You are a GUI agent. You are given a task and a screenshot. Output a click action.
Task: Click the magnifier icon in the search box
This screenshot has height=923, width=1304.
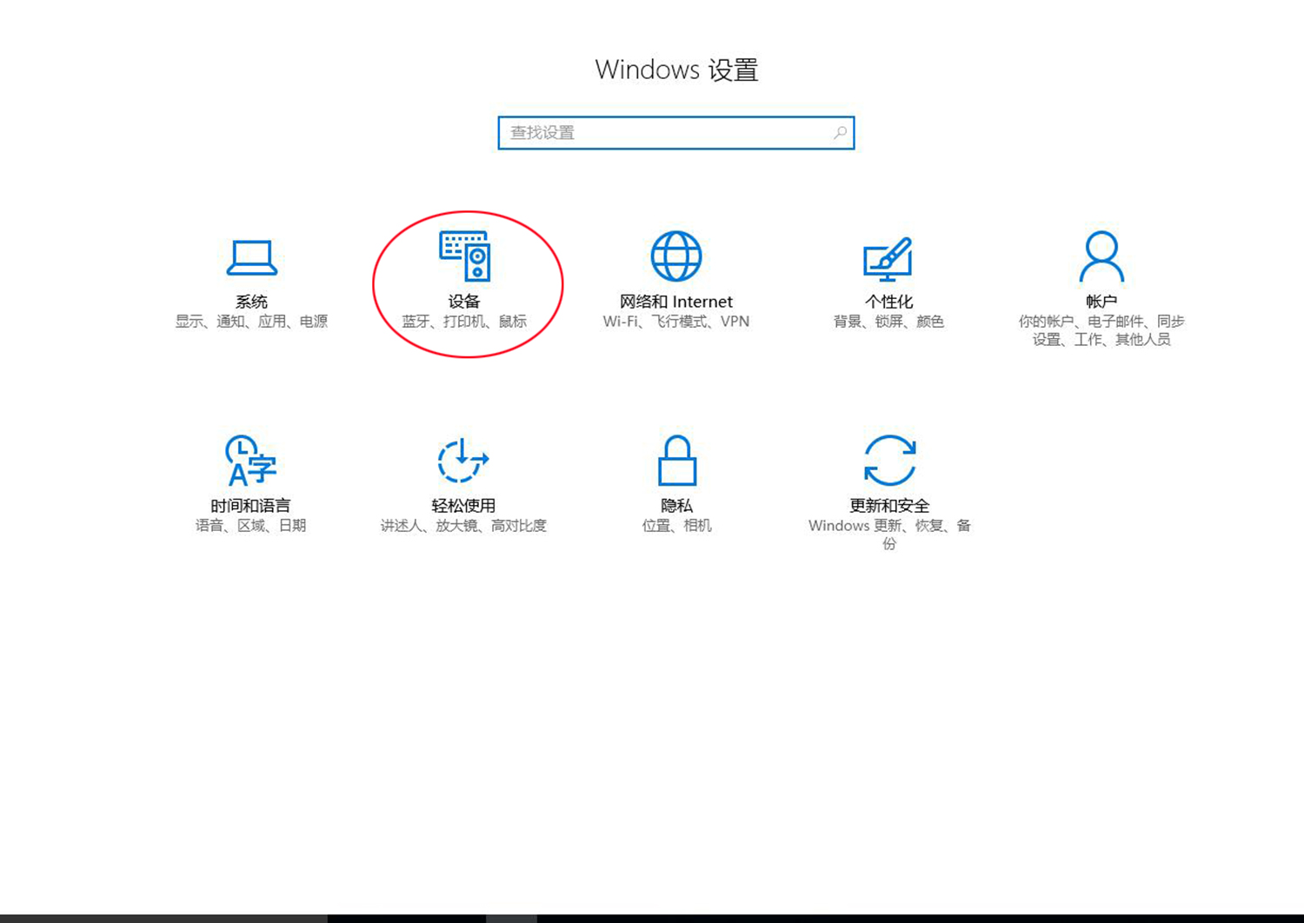[839, 133]
